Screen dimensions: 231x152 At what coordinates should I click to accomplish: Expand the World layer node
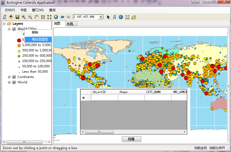pyautogui.click(x=9, y=82)
